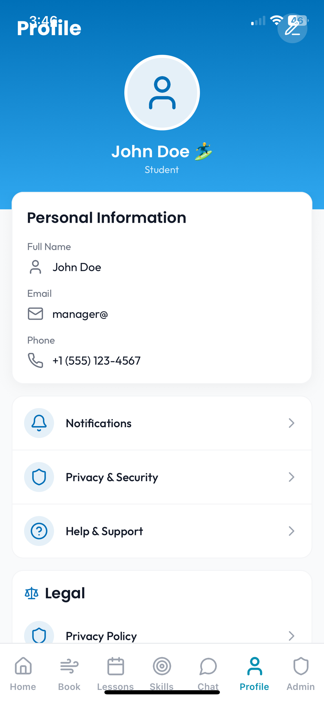Expand Help & Support chevron arrow
Screen dimensions: 324x701
click(x=291, y=531)
